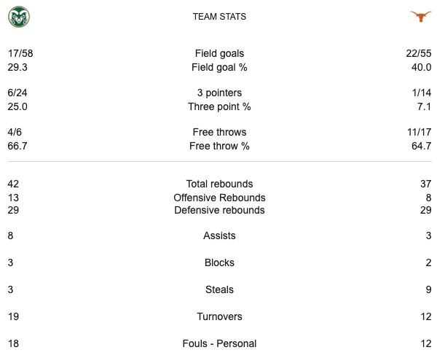Click the 17/58 field goals value
437x358 pixels.
click(20, 53)
